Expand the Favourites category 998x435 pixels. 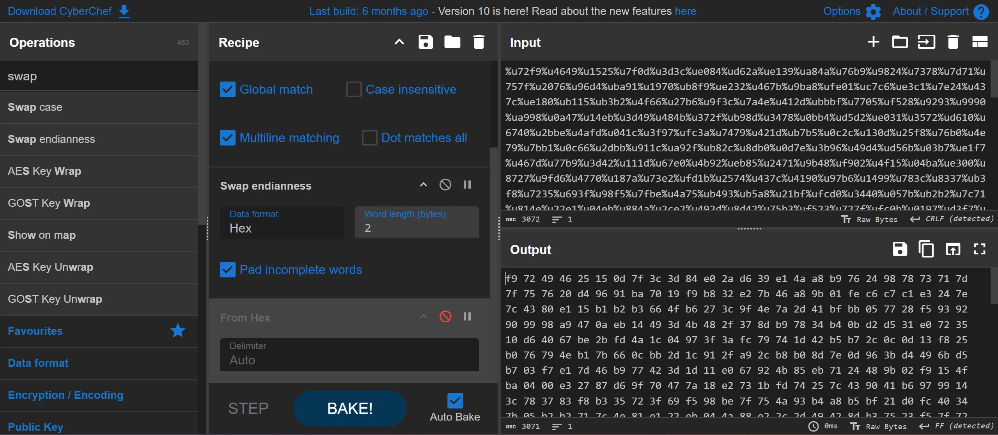tap(35, 331)
